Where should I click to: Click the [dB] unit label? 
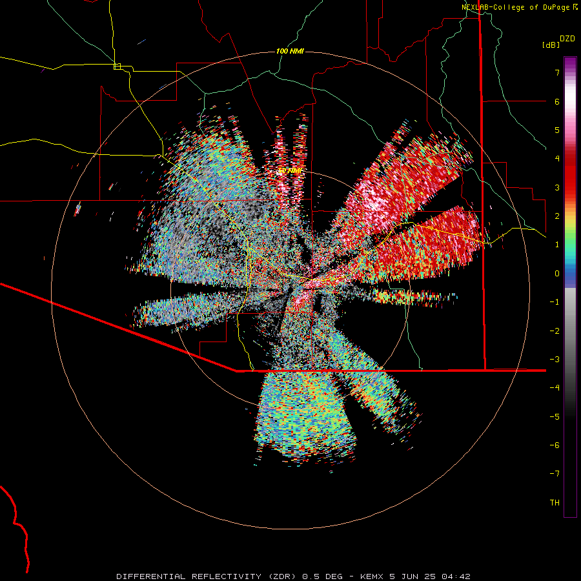point(551,45)
